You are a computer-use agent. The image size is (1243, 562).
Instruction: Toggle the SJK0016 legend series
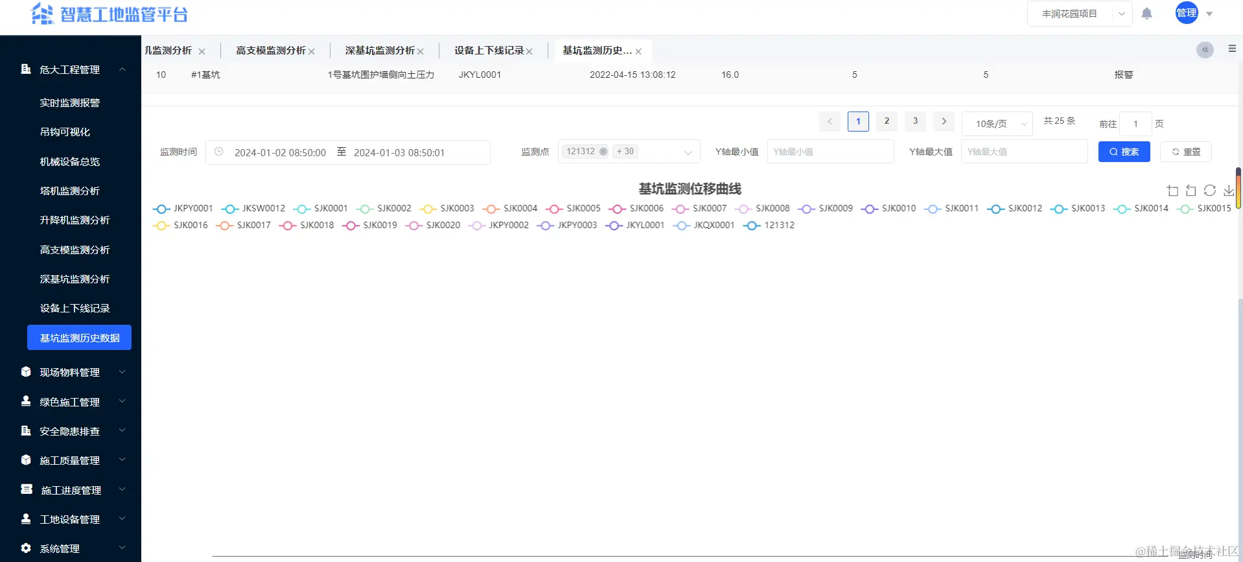tap(180, 226)
